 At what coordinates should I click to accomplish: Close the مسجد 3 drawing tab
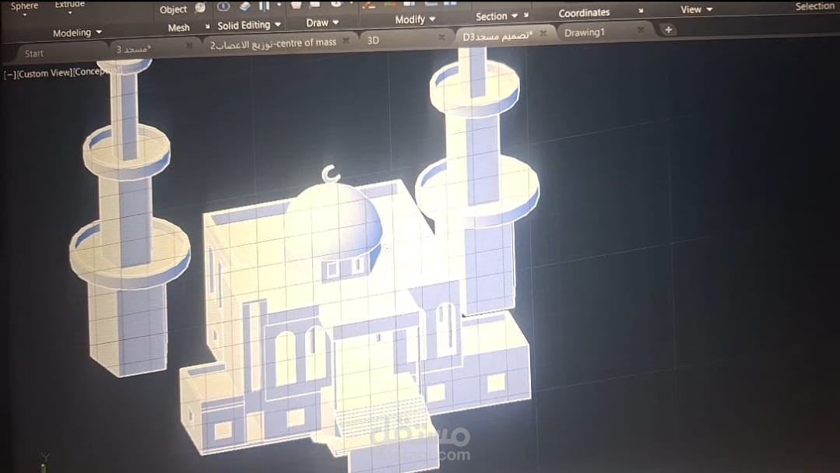tap(189, 46)
